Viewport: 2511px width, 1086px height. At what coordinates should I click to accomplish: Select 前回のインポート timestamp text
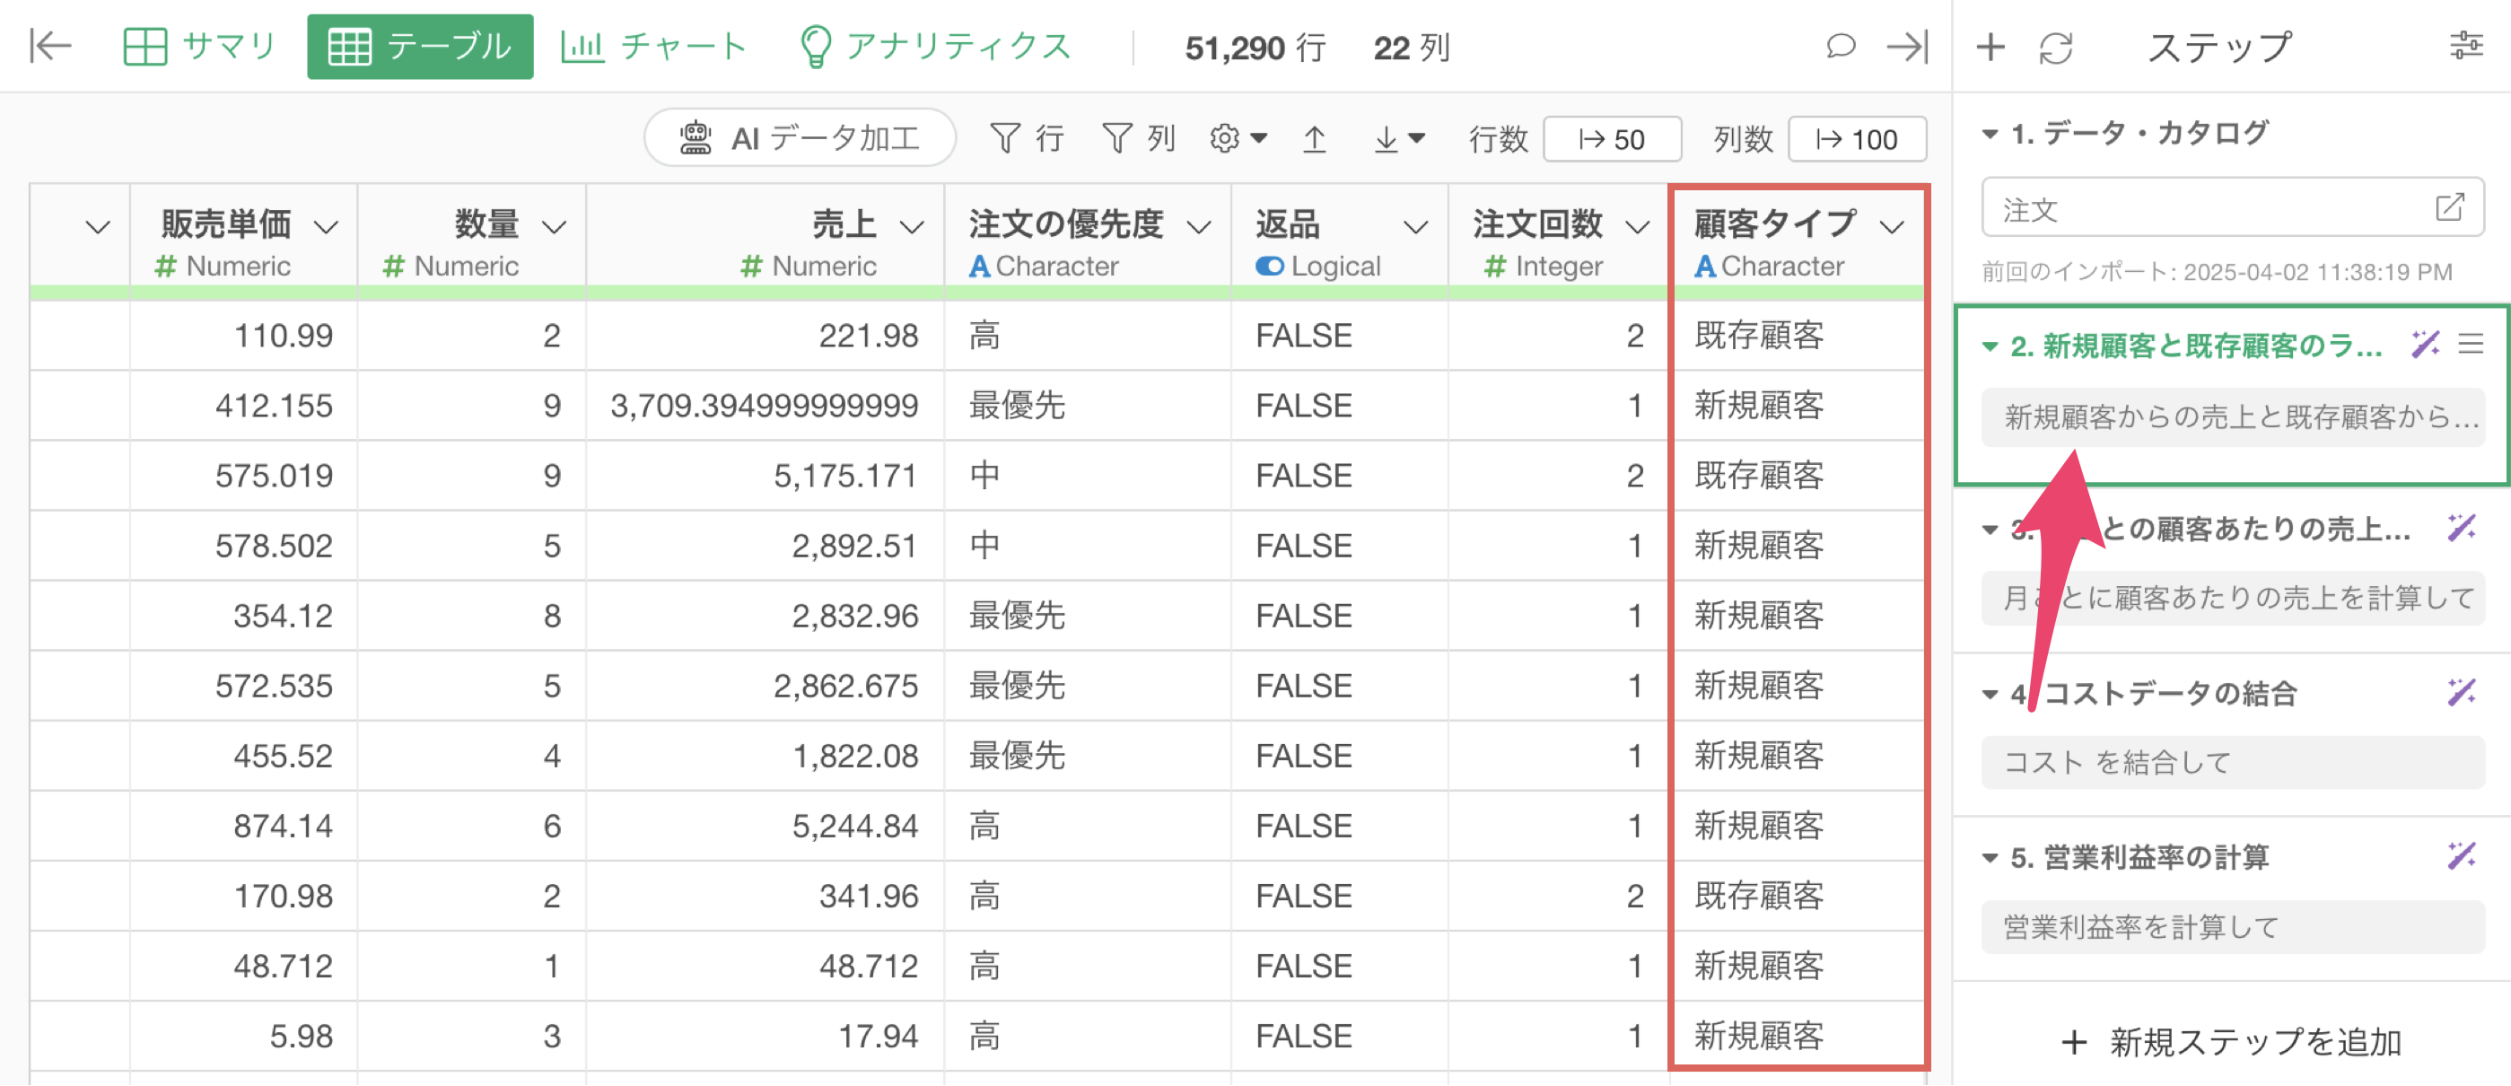point(2217,272)
